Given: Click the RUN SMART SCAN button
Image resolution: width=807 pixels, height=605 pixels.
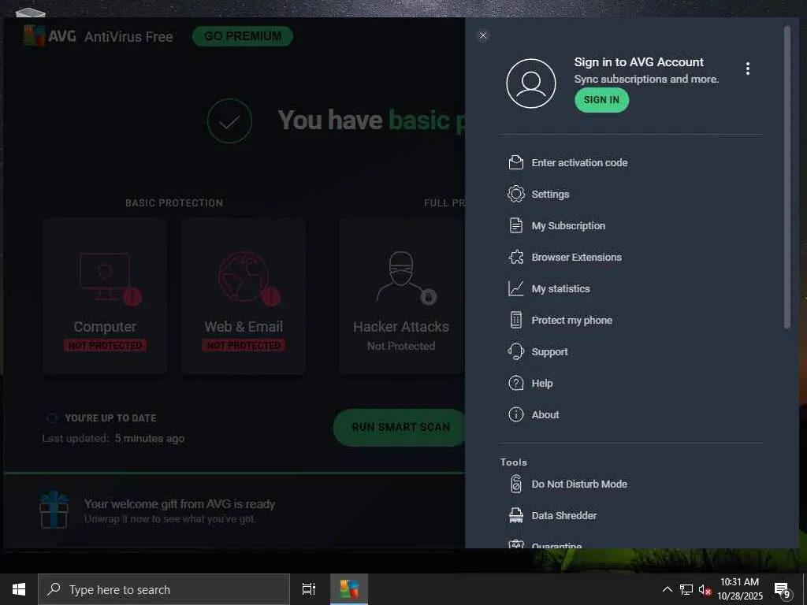Looking at the screenshot, I should point(400,427).
